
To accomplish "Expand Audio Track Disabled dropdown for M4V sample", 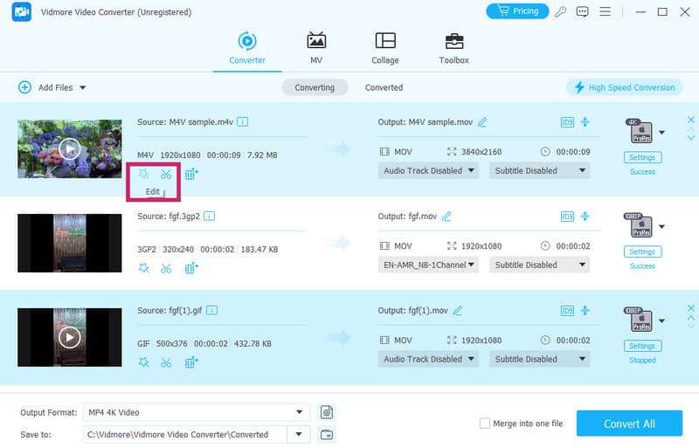I will [x=429, y=171].
